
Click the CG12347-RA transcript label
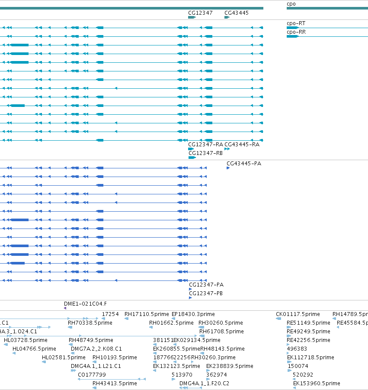coord(205,145)
